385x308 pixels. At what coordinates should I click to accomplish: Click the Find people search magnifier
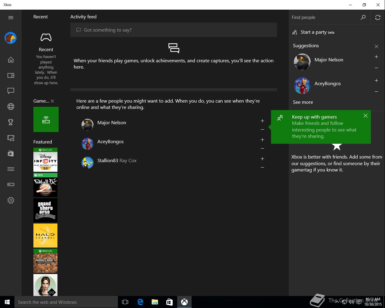363,17
